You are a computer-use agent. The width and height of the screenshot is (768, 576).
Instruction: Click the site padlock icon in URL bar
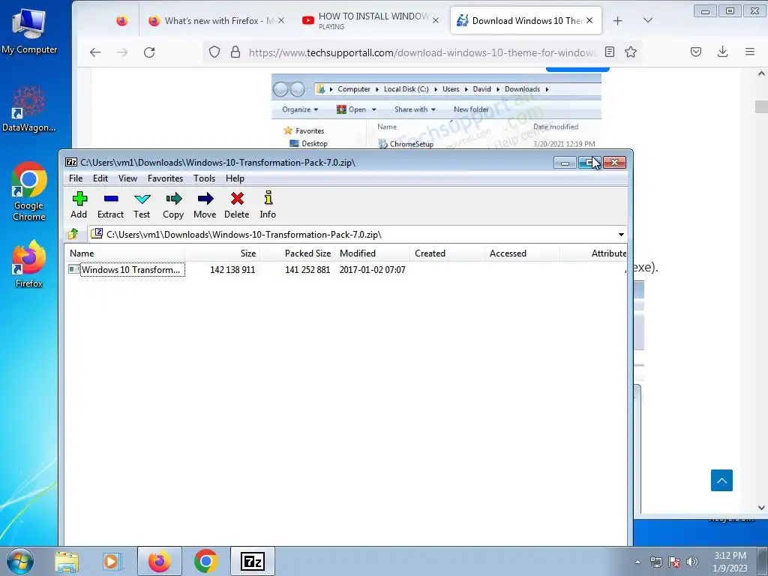235,52
